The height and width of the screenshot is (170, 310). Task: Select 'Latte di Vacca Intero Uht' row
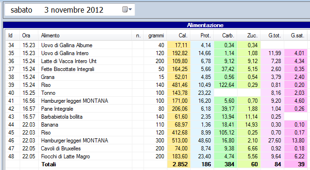[x=157, y=61]
